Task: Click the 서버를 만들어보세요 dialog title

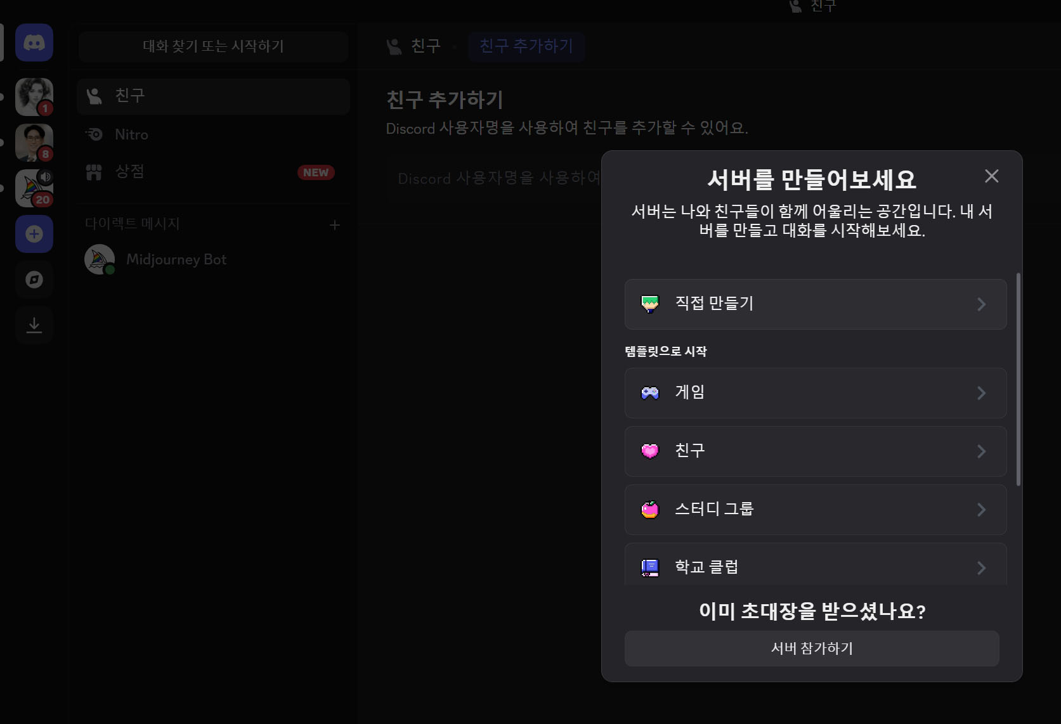Action: pyautogui.click(x=812, y=180)
